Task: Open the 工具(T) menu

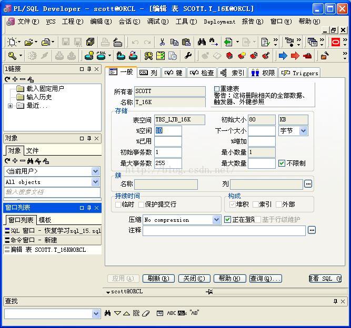Action: click(x=186, y=22)
